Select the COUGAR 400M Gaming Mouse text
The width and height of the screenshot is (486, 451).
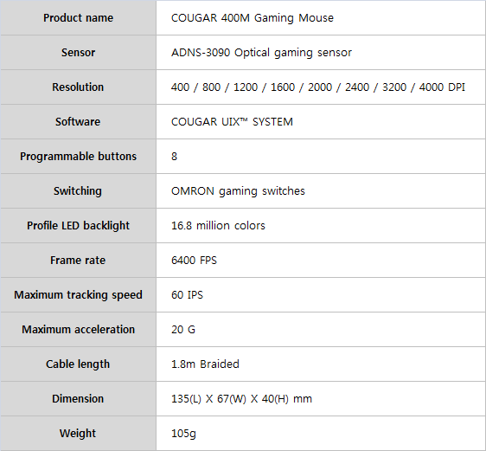[253, 18]
